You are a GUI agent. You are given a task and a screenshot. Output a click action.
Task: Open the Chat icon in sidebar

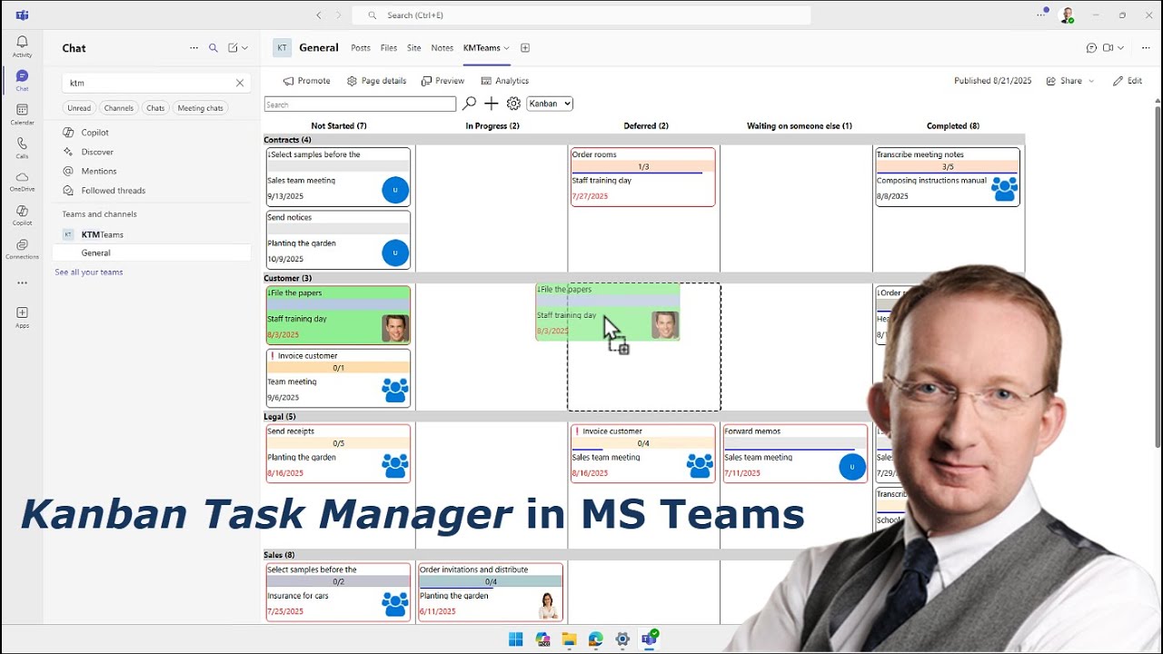point(22,80)
